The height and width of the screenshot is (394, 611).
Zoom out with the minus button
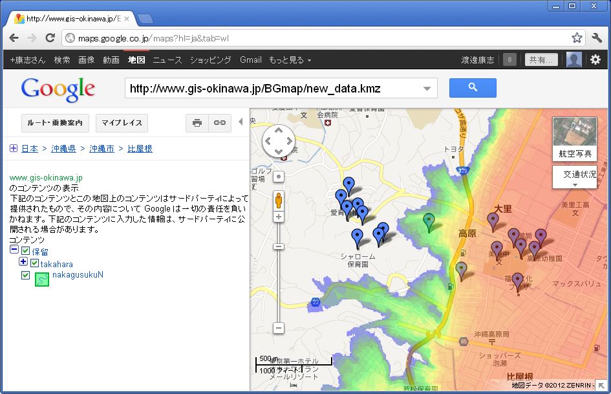(278, 327)
